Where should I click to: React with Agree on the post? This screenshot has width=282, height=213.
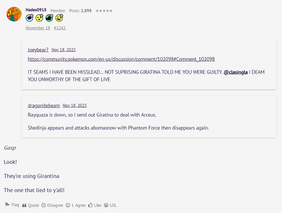tap(76, 205)
